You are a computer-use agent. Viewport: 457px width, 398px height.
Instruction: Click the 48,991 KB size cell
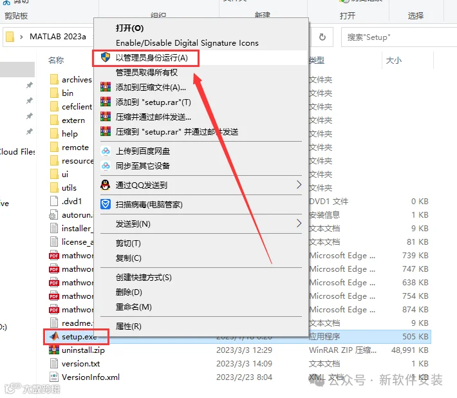pos(409,350)
